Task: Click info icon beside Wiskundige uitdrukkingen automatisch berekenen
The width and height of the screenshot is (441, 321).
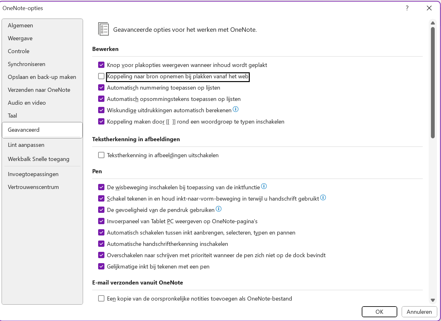Action: tap(236, 109)
